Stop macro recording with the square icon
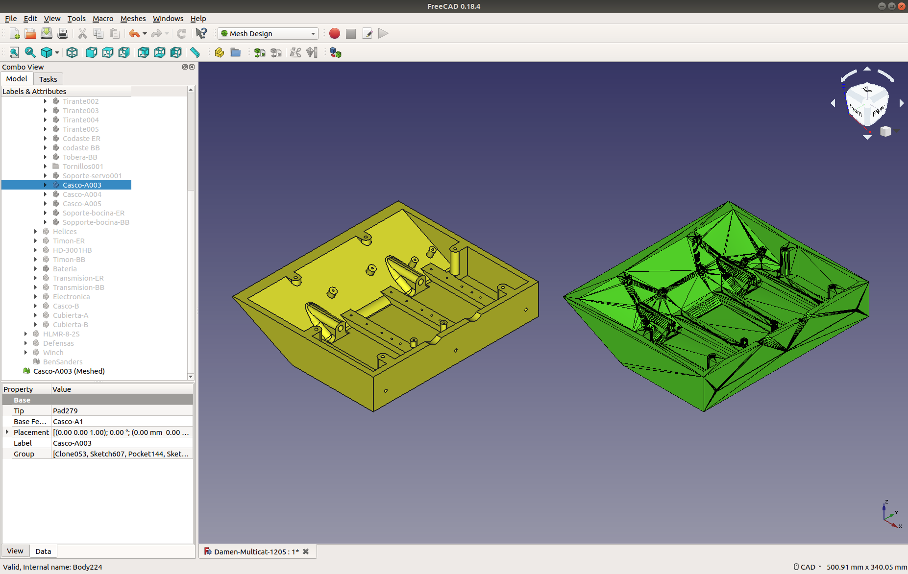Viewport: 908px width, 574px height. (x=351, y=33)
